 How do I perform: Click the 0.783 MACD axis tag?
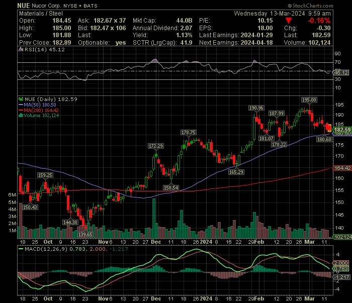tap(341, 268)
